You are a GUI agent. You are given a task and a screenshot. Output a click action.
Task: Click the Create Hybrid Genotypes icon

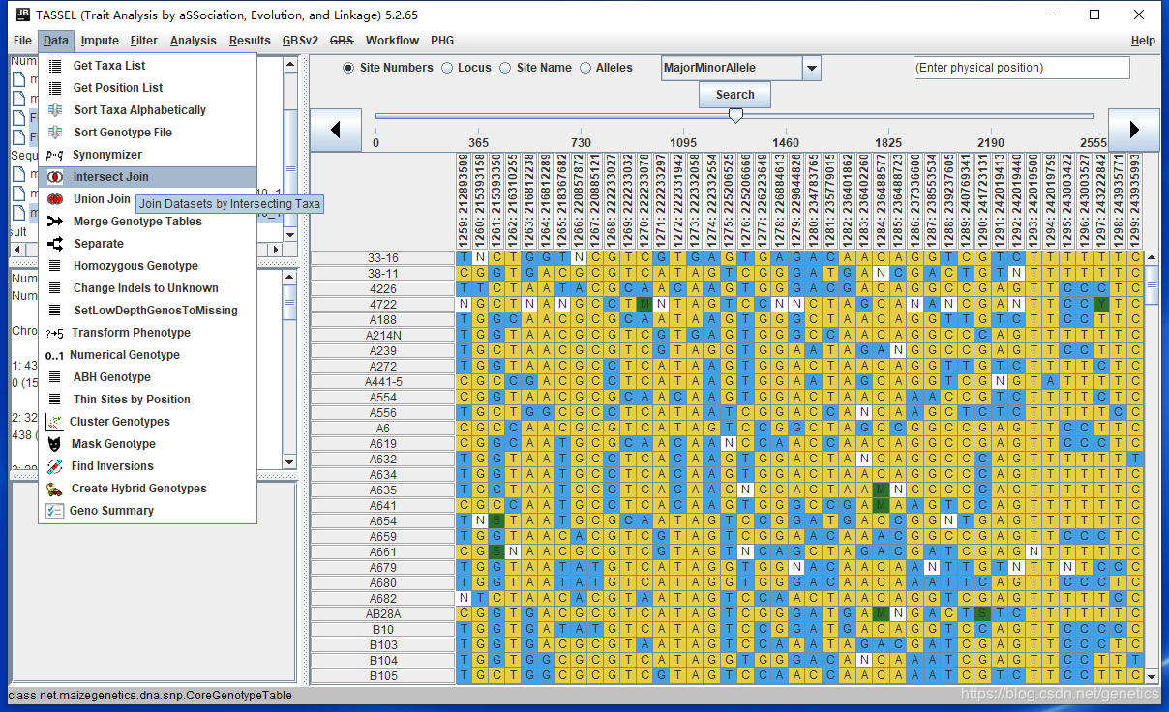point(55,489)
